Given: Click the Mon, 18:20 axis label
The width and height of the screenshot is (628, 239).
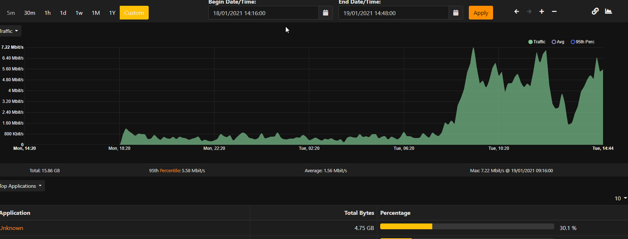Looking at the screenshot, I should pos(119,148).
